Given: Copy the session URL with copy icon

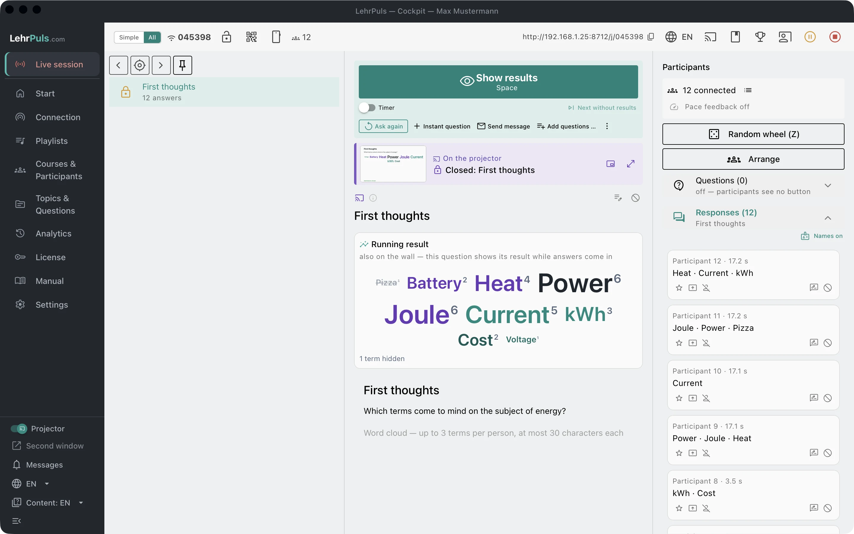Looking at the screenshot, I should pyautogui.click(x=651, y=37).
